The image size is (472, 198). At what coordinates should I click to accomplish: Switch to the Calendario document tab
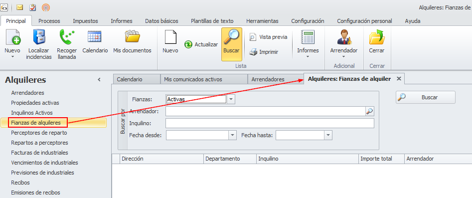[137, 79]
